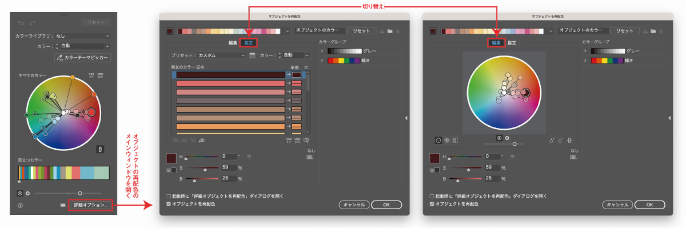Click the info icon in the left panel

(20, 205)
